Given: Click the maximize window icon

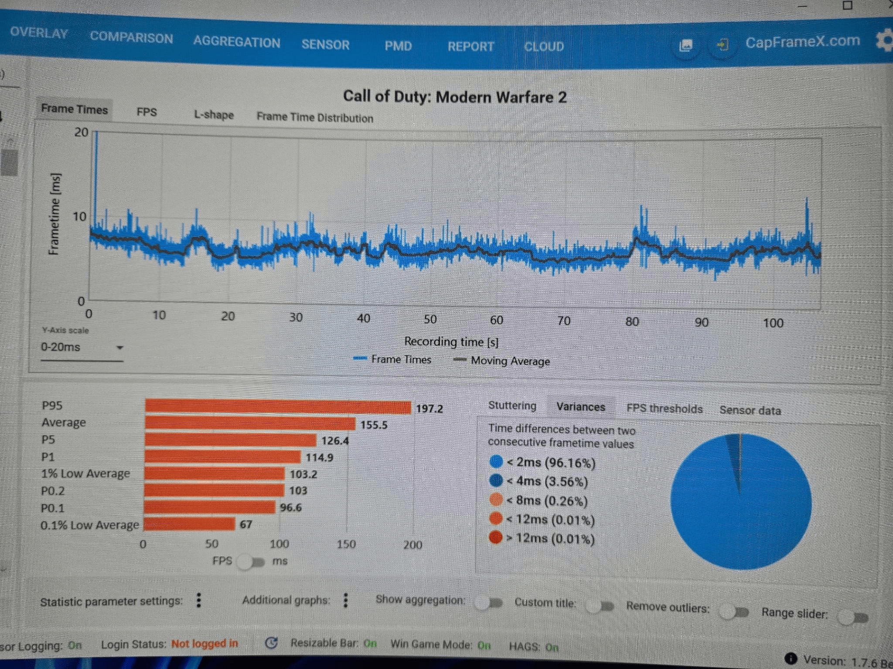Looking at the screenshot, I should pyautogui.click(x=847, y=5).
